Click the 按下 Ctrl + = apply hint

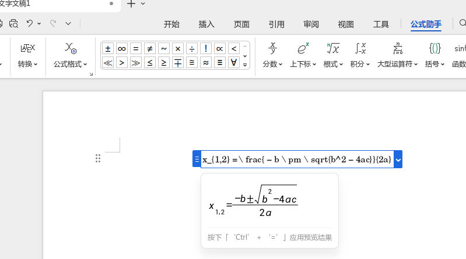pyautogui.click(x=269, y=237)
